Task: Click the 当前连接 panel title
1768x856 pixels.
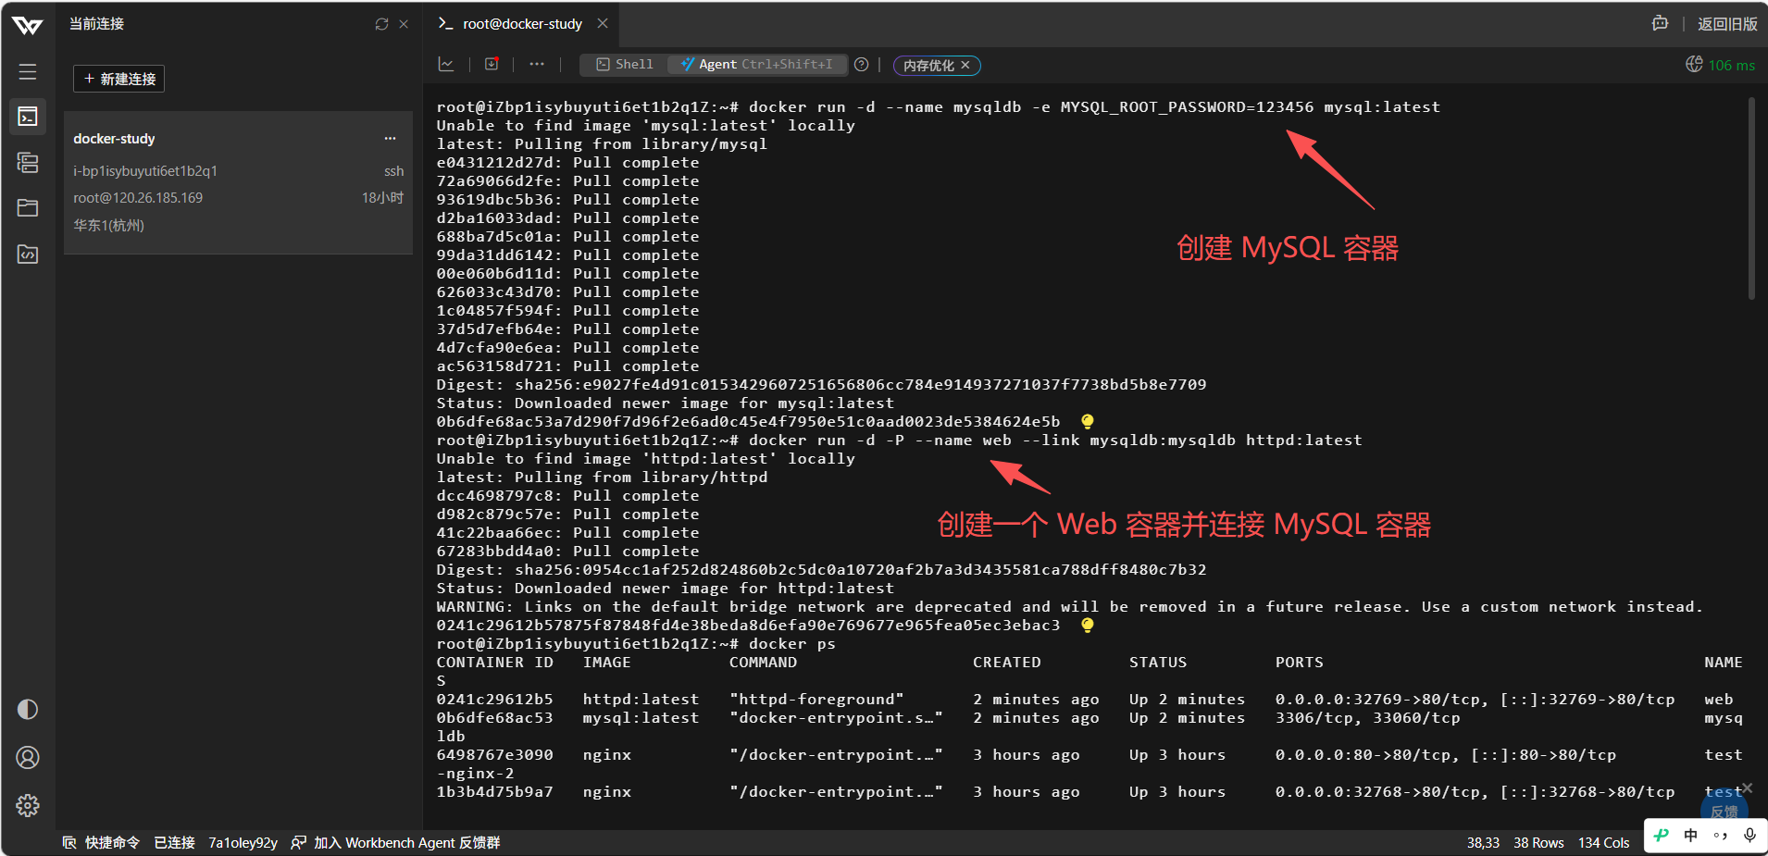Action: point(96,24)
